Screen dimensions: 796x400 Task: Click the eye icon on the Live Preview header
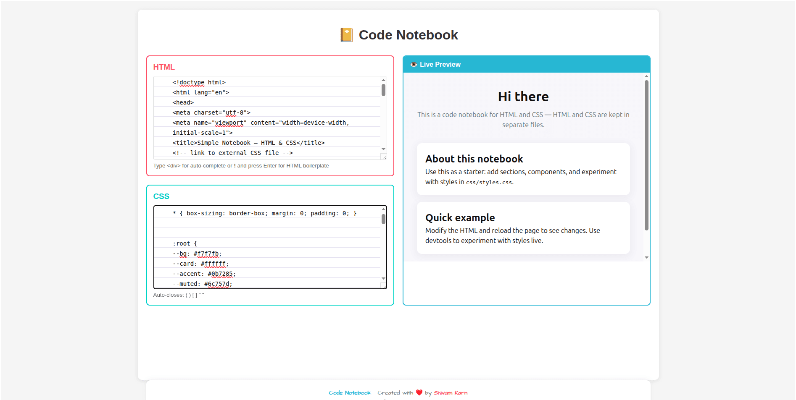(414, 64)
